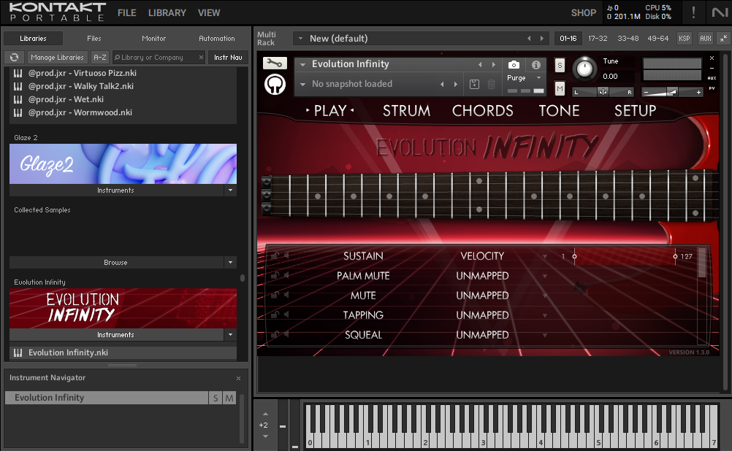Open the Collected Samples Browse dropdown arrow
This screenshot has width=732, height=451.
[x=230, y=263]
